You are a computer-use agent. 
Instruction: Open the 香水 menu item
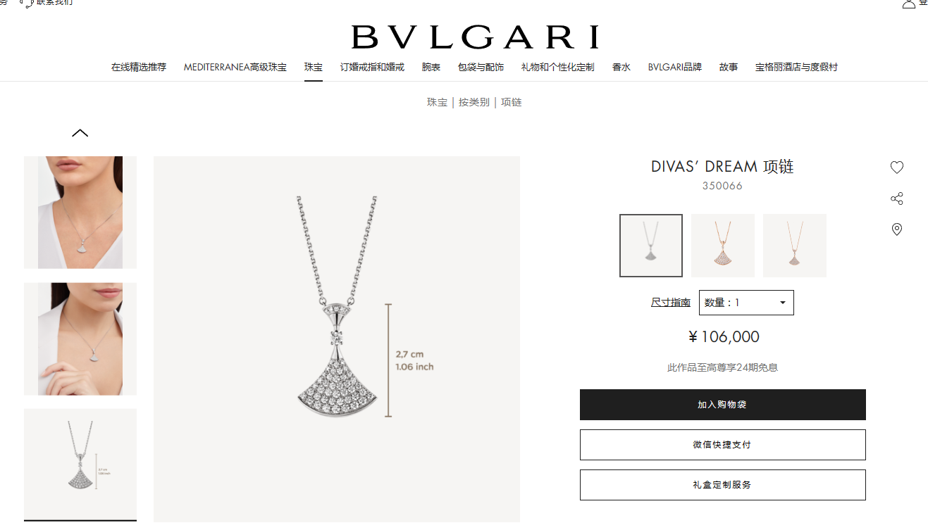(621, 68)
